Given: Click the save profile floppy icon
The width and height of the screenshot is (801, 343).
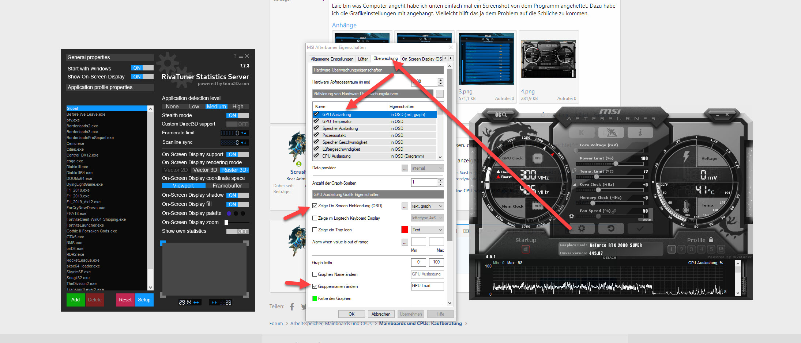Looking at the screenshot, I should (x=721, y=249).
